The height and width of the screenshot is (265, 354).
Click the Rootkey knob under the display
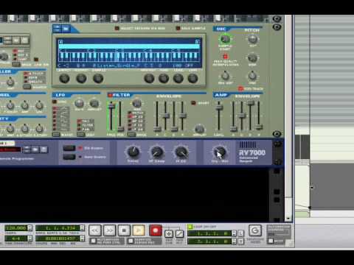click(x=149, y=79)
